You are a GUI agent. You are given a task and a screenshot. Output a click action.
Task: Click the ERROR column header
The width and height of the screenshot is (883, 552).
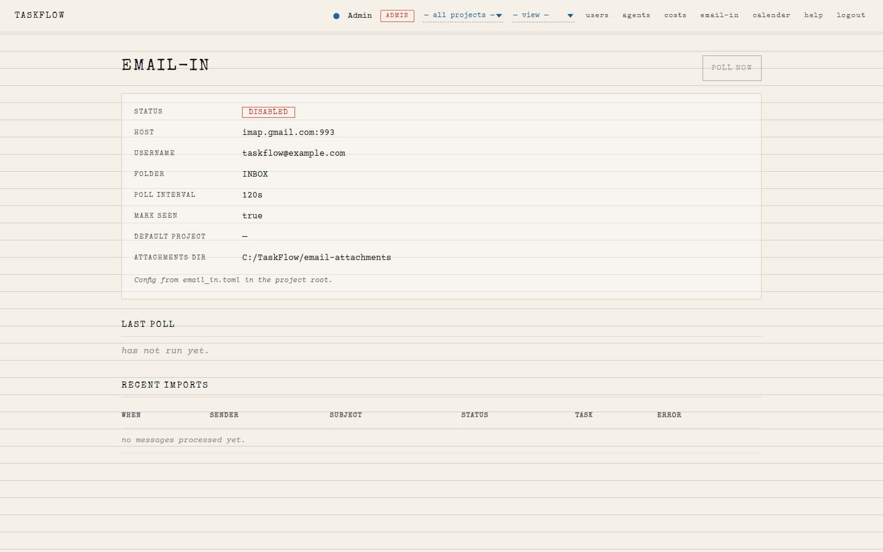point(669,415)
